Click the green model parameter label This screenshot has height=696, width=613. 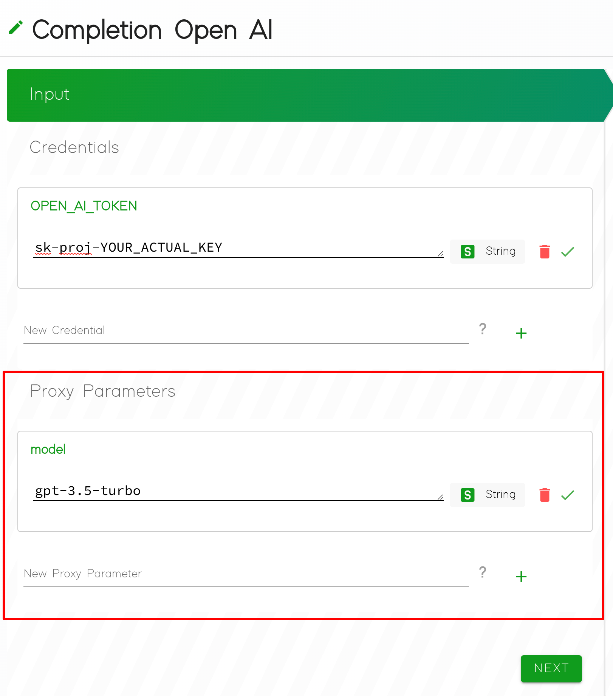click(x=48, y=450)
